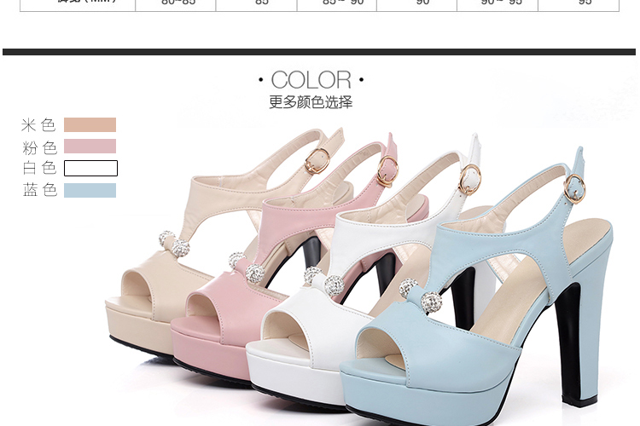This screenshot has height=426, width=640.
Task: Click the rhinestone ornament on pink sandal
Action: point(247,267)
